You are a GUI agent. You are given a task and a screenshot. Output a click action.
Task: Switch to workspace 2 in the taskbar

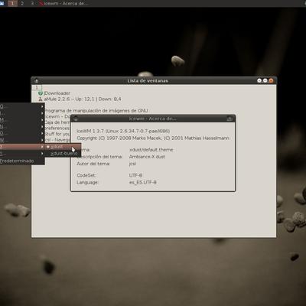22,3
